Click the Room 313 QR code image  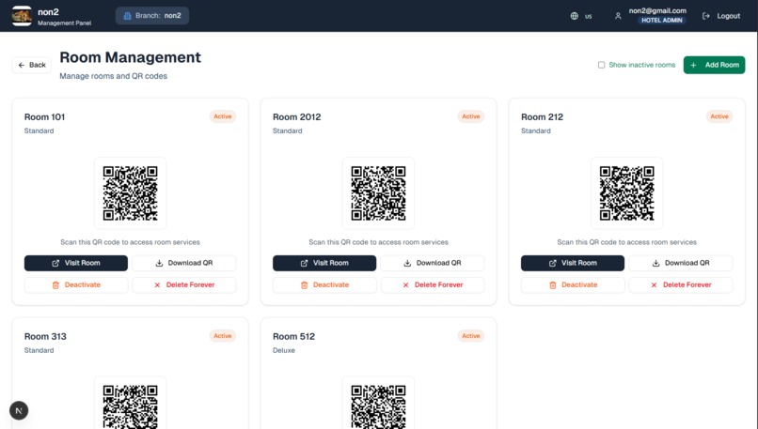[x=130, y=406]
